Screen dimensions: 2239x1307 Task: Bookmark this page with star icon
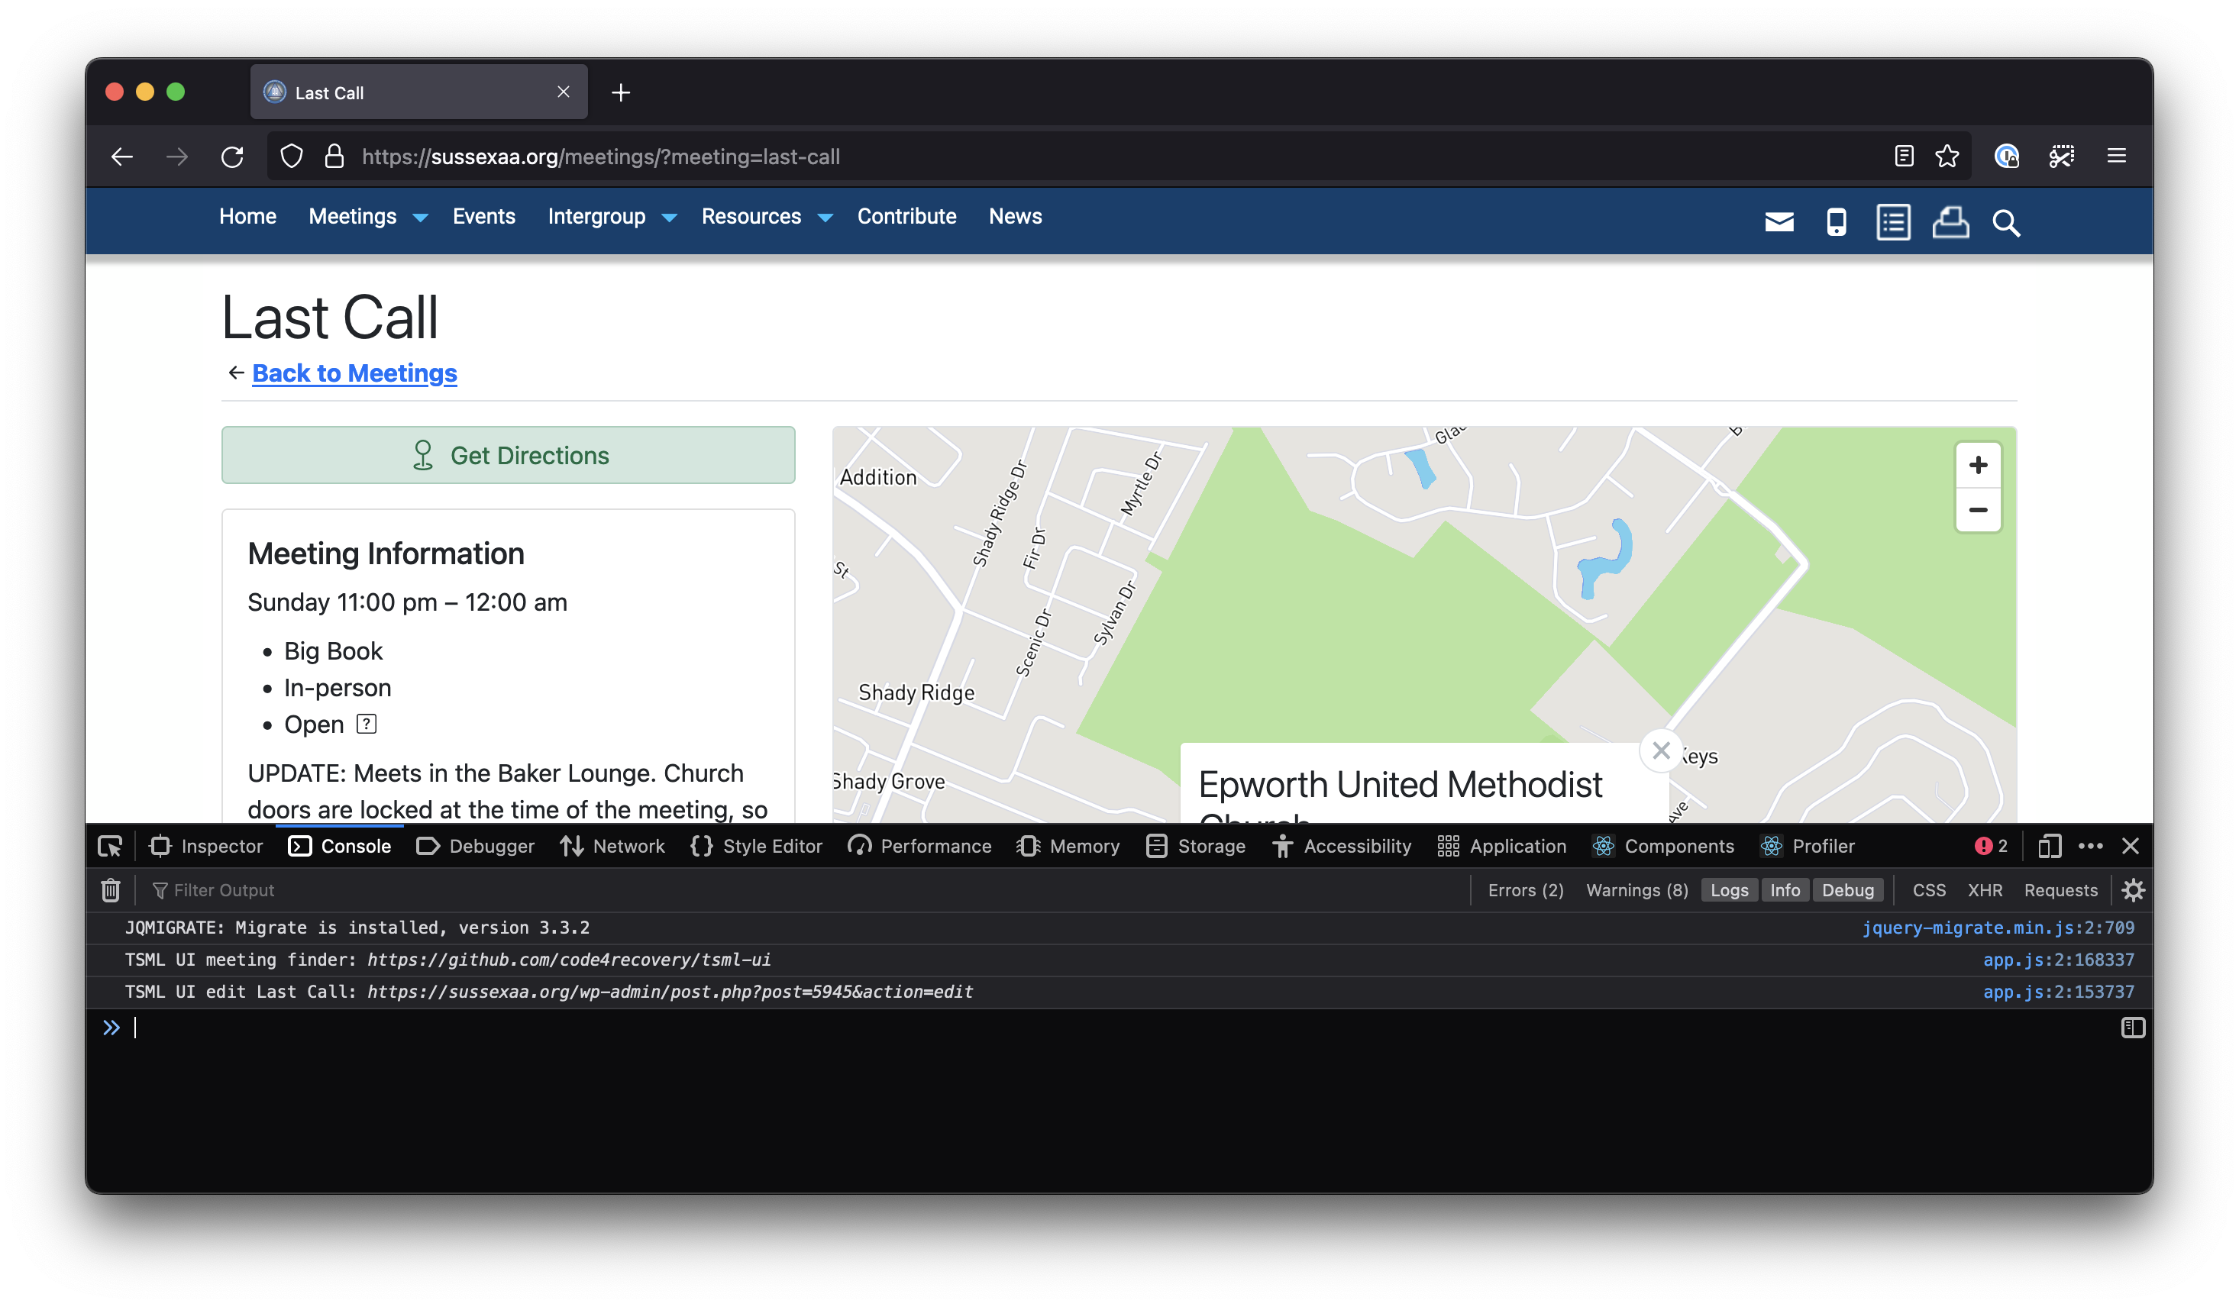pos(1947,157)
